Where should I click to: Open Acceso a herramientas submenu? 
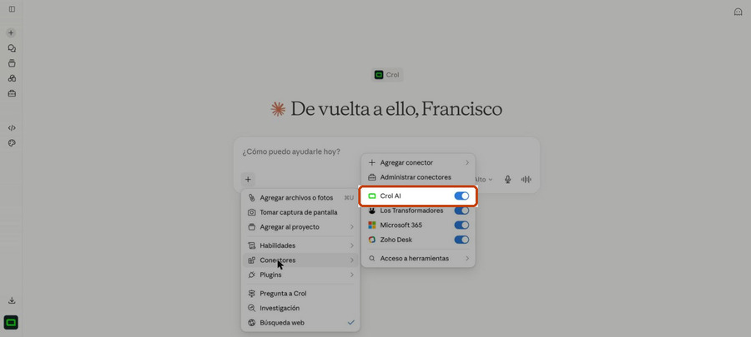click(418, 258)
